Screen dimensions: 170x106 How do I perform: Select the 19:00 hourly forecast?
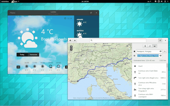[x=50, y=66]
